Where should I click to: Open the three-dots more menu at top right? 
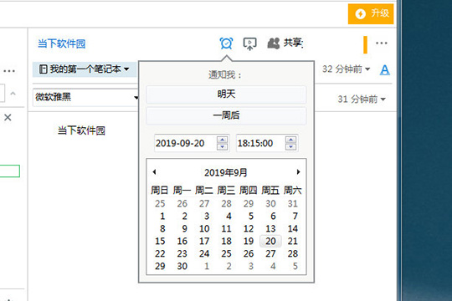pyautogui.click(x=382, y=43)
